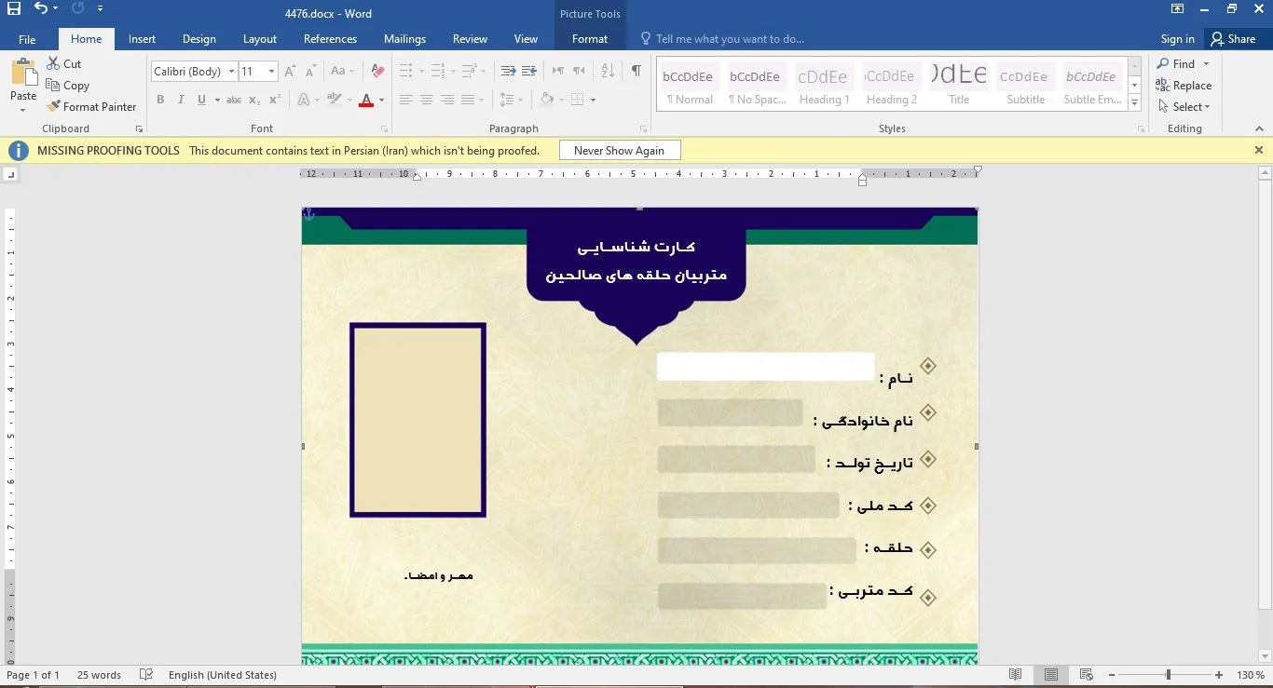This screenshot has height=688, width=1273.
Task: Increase font size with Grow Font
Action: click(x=290, y=72)
